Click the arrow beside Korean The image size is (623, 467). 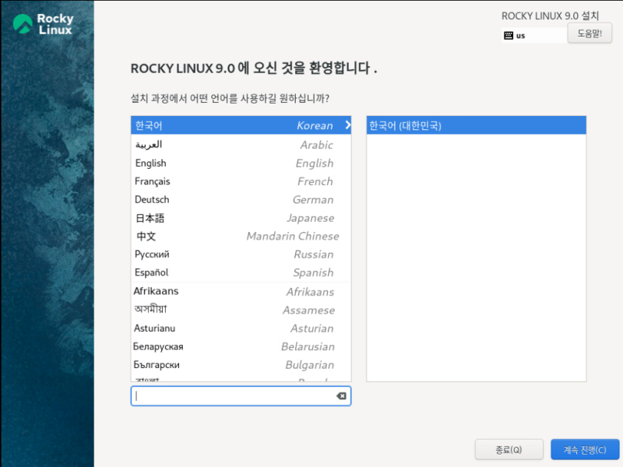tap(347, 125)
